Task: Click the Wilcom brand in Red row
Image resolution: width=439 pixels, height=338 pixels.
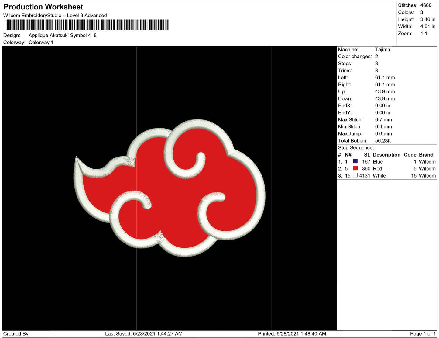Action: (x=427, y=169)
